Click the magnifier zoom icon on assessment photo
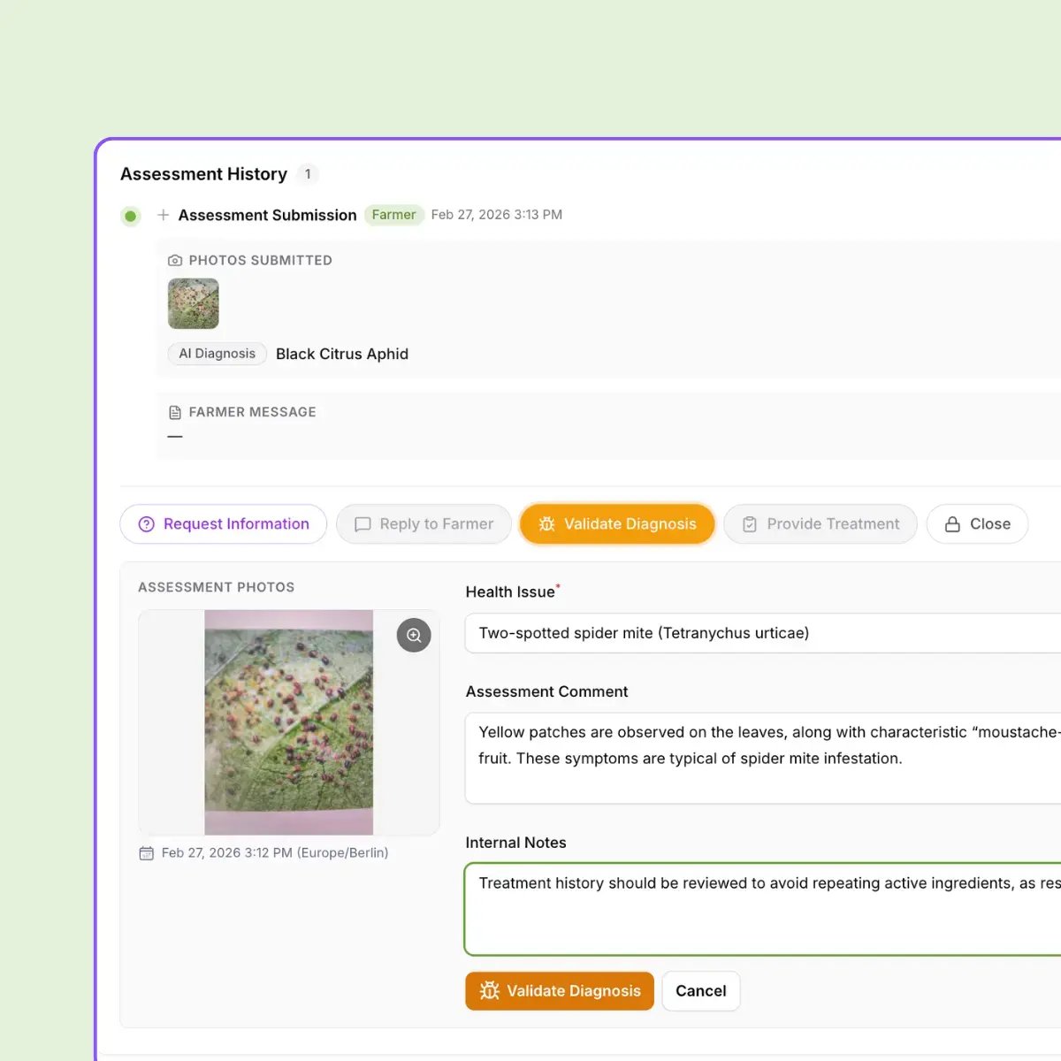This screenshot has height=1061, width=1061. [414, 636]
